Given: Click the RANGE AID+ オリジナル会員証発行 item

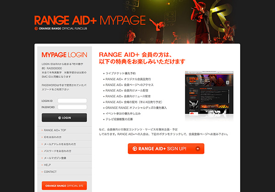Looking at the screenshot, I should 128,79.
